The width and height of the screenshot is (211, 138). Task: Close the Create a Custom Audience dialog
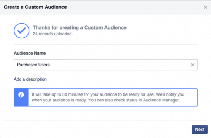pyautogui.click(x=205, y=7)
